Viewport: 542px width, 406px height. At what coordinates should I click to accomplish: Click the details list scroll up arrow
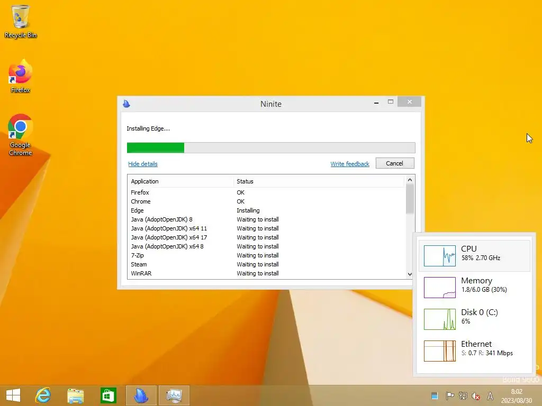point(410,180)
